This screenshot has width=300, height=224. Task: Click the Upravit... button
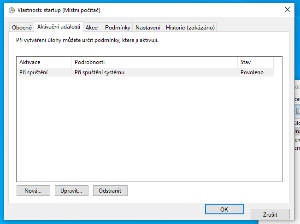[x=71, y=190]
